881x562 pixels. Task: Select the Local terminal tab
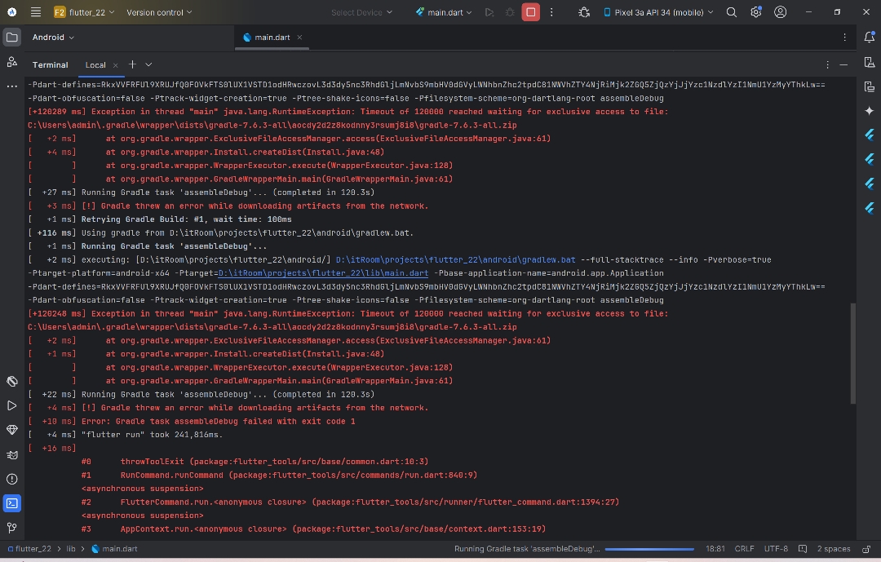pyautogui.click(x=95, y=64)
